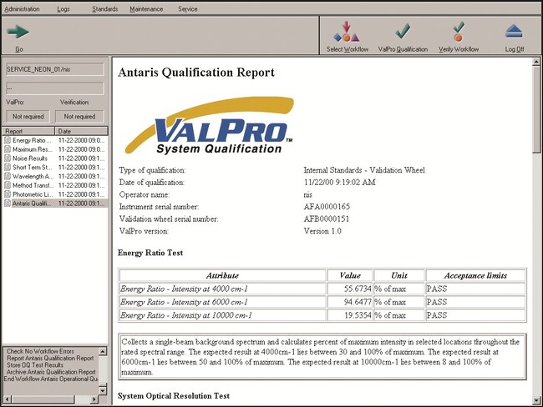Click instrument serial number AFA0000165

327,207
